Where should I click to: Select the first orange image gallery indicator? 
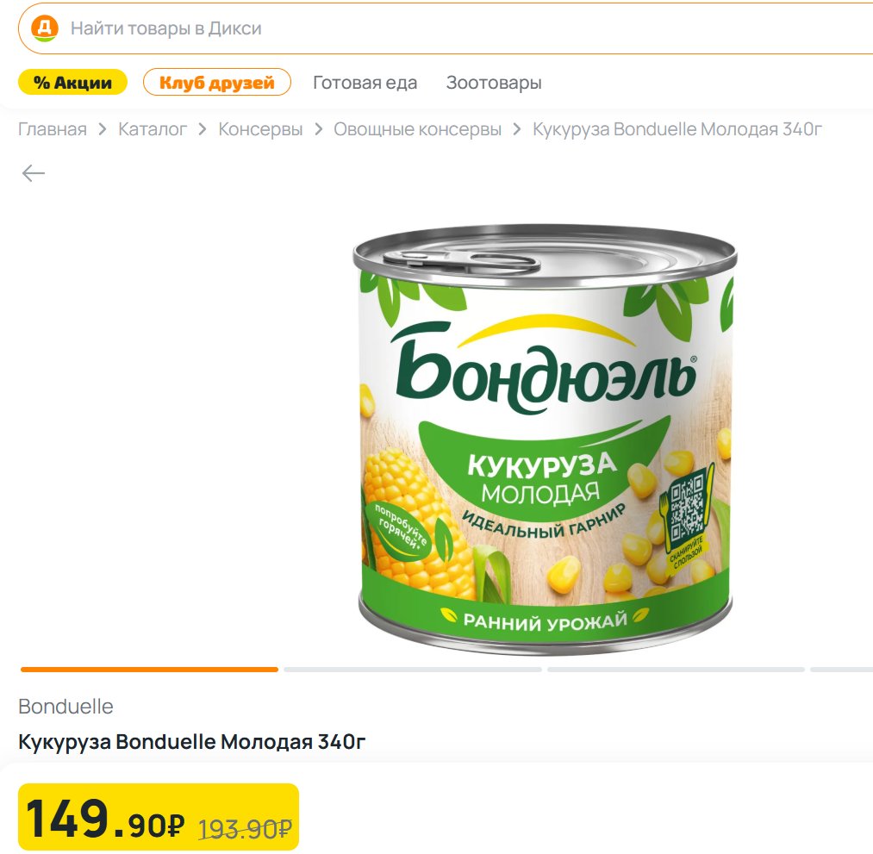(149, 669)
